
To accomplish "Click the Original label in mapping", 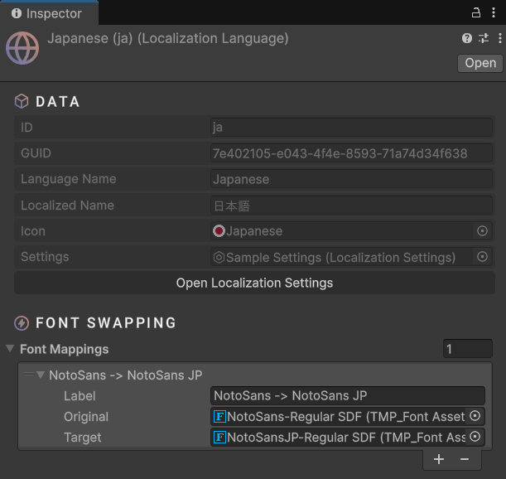I will coord(86,417).
